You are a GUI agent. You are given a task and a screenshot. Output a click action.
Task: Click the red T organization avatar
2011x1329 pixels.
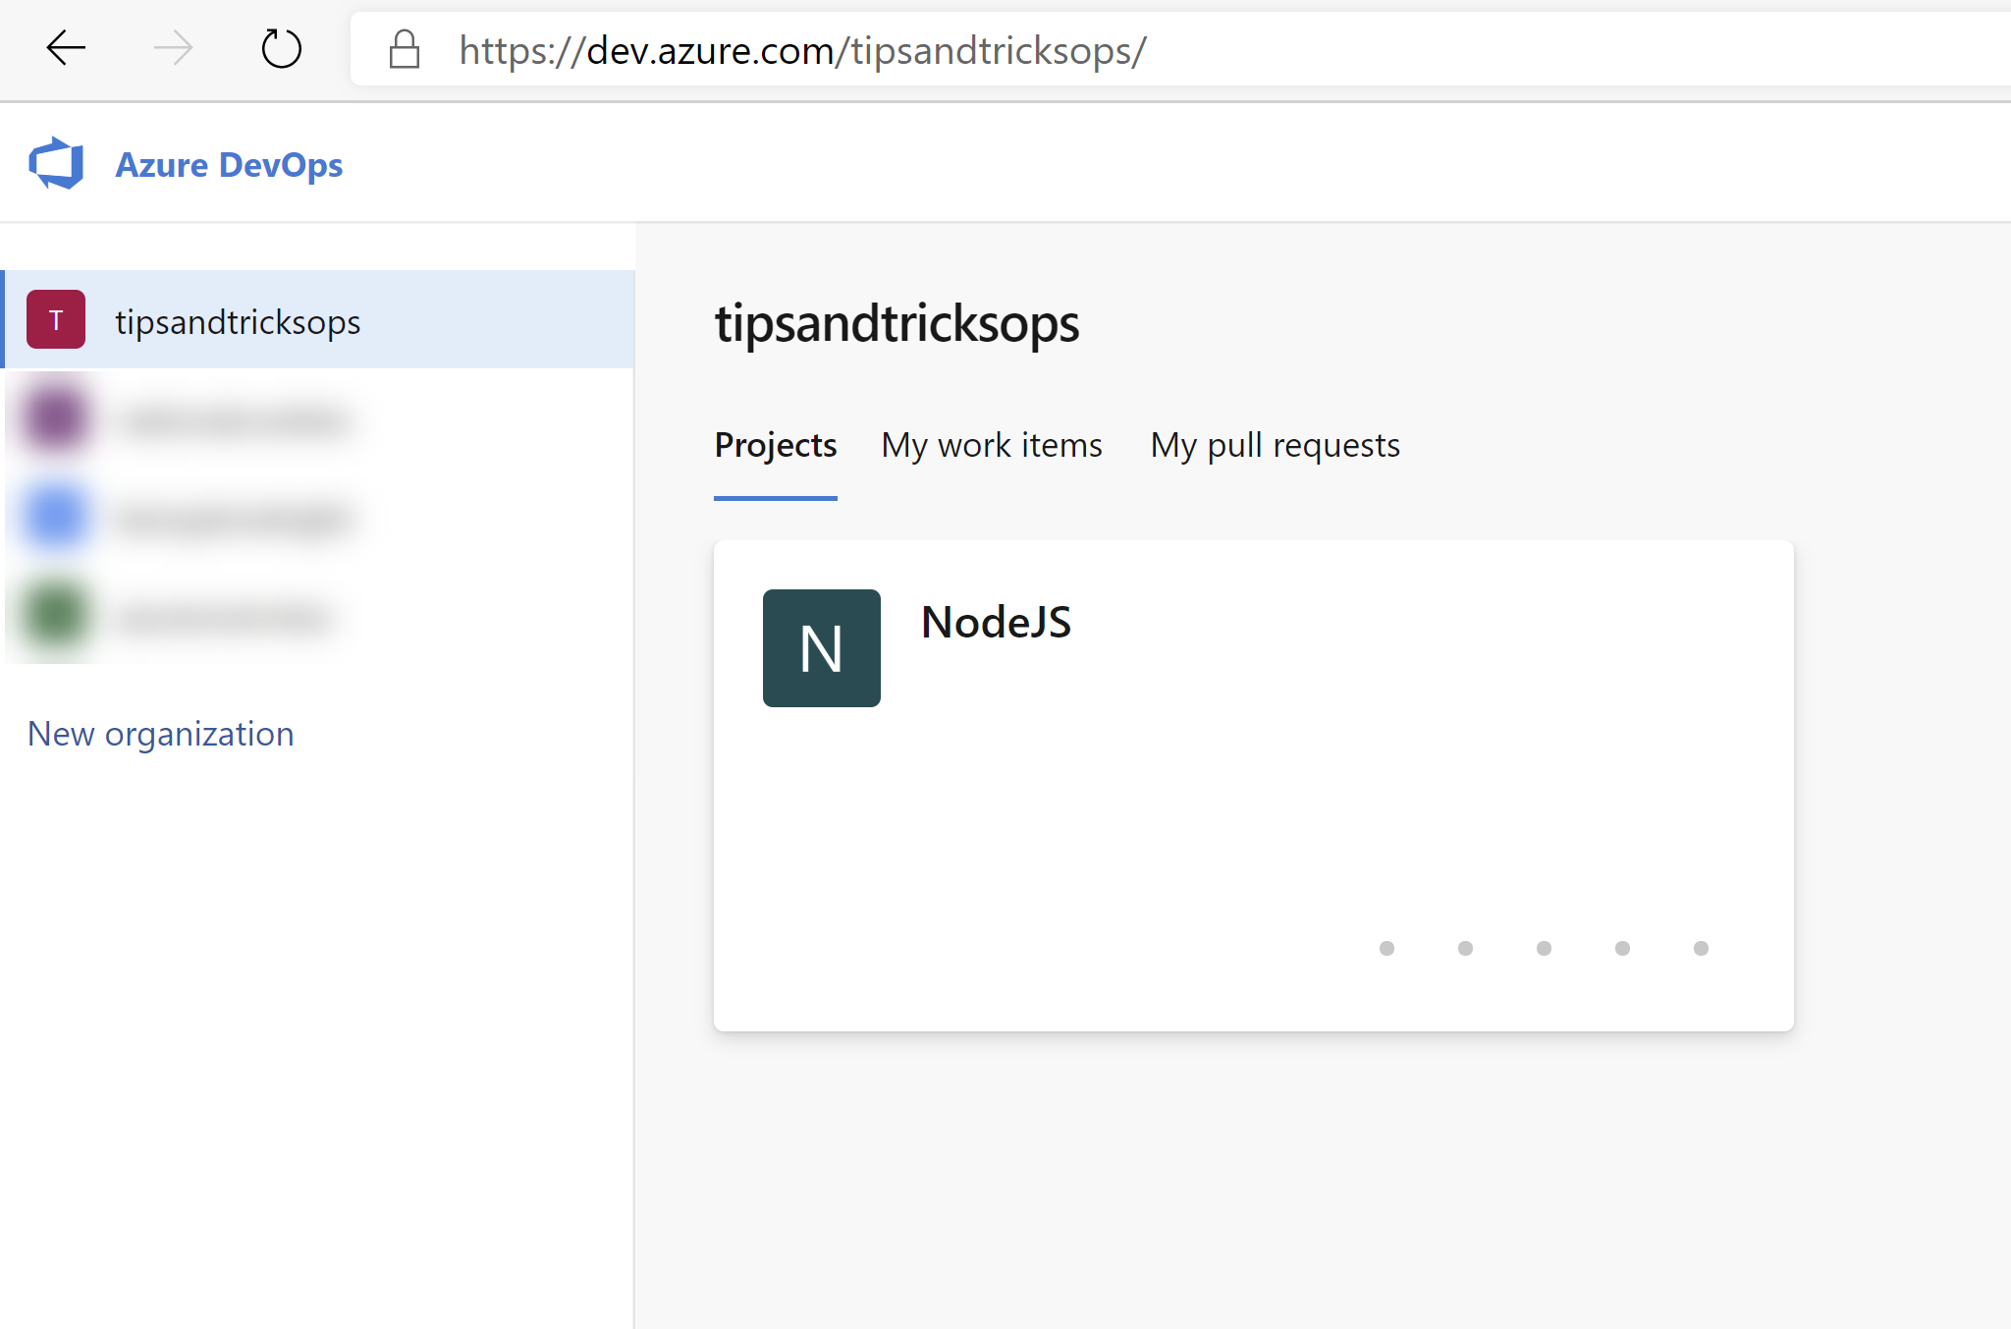56,319
